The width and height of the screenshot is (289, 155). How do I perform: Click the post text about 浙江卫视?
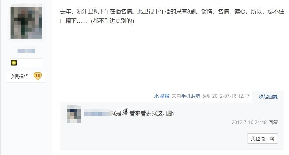[x=172, y=16]
